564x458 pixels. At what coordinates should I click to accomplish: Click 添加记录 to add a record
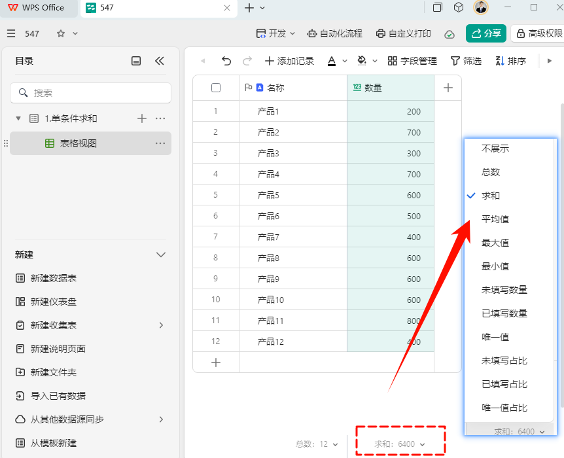point(290,61)
